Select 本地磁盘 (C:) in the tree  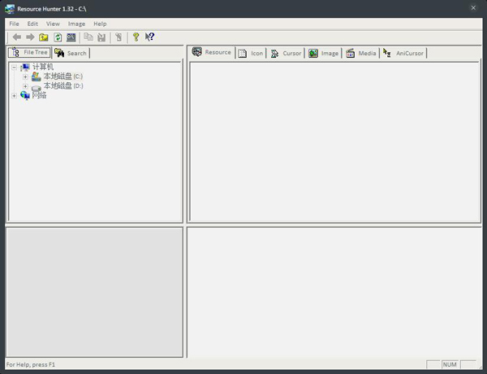coord(63,76)
